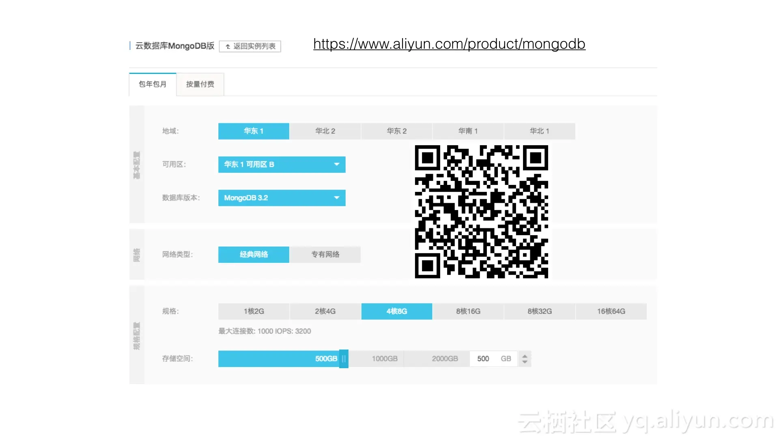The height and width of the screenshot is (438, 779).
Task: Switch network type to 专有网络
Action: click(x=325, y=254)
